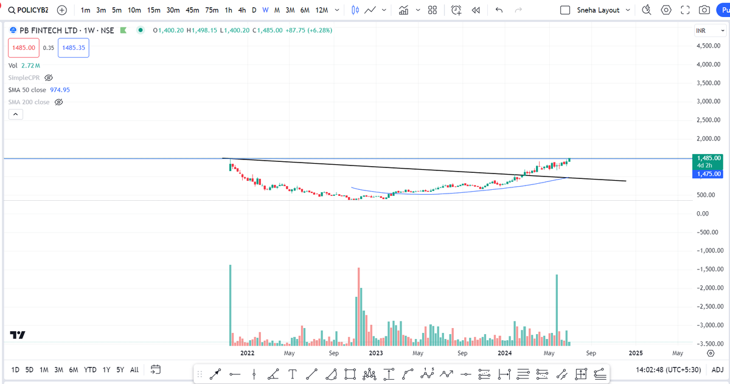730x384 pixels.
Task: Collapse the indicator legend arrow
Action: (x=15, y=115)
